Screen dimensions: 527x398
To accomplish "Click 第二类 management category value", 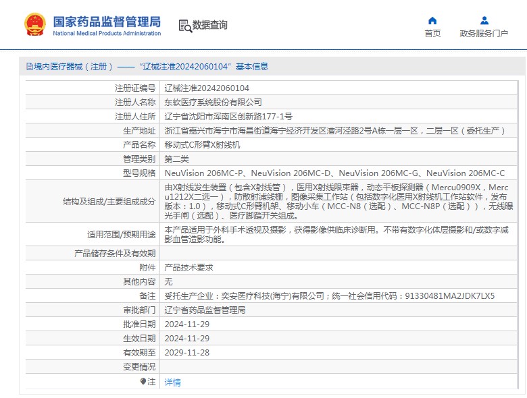I will coord(177,159).
